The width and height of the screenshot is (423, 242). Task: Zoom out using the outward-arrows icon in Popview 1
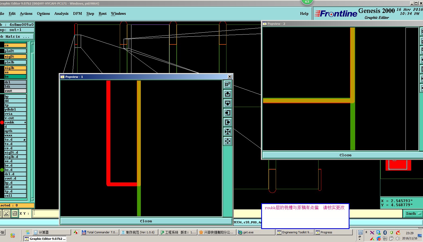pyautogui.click(x=228, y=141)
